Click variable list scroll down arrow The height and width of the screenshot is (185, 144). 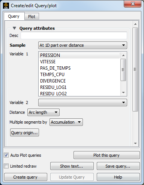coord(123,93)
